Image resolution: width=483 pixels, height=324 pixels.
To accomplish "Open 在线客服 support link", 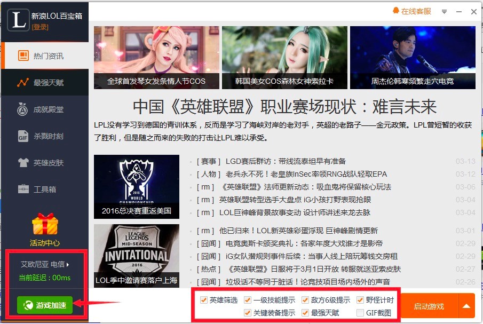I will point(416,11).
